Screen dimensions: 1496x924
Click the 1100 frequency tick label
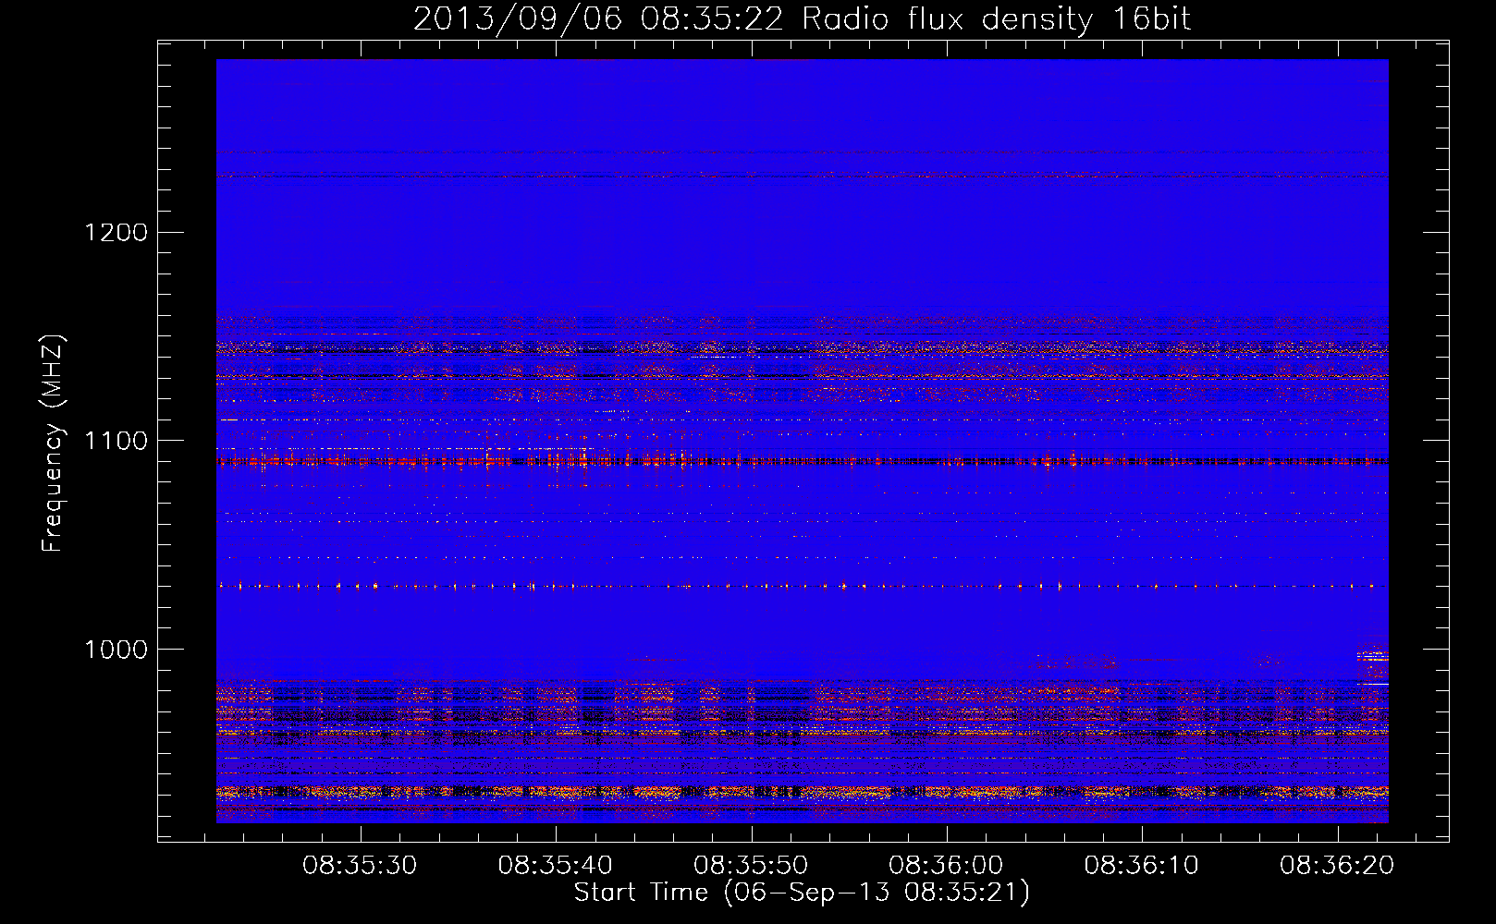point(116,441)
